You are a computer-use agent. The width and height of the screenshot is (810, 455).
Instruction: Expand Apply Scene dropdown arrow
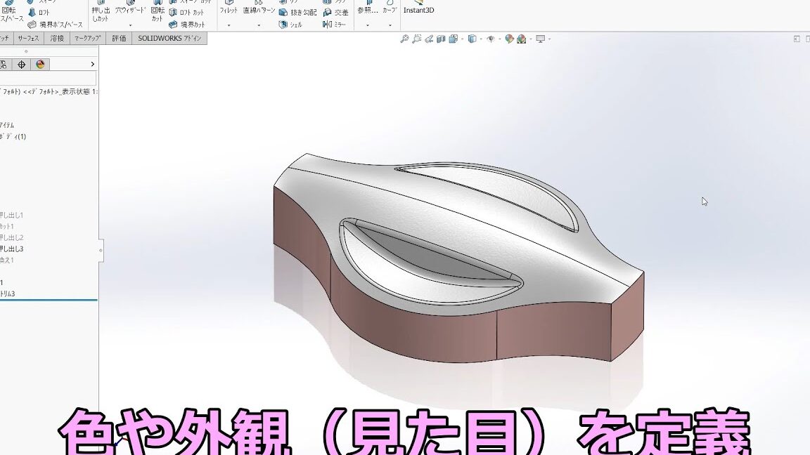(531, 39)
